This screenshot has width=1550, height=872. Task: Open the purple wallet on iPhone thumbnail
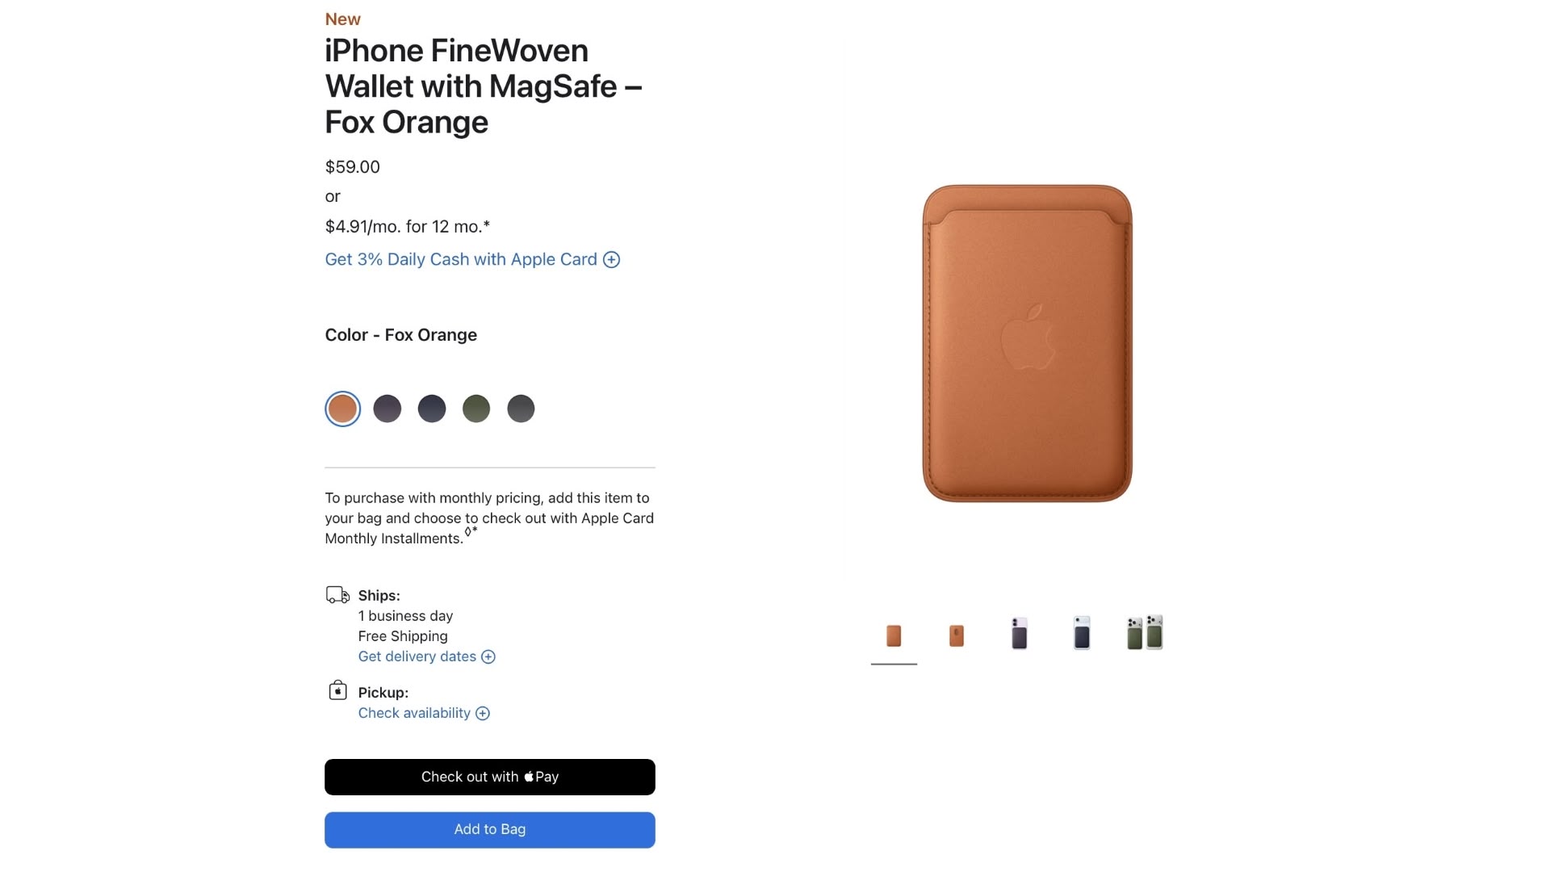click(x=1020, y=634)
